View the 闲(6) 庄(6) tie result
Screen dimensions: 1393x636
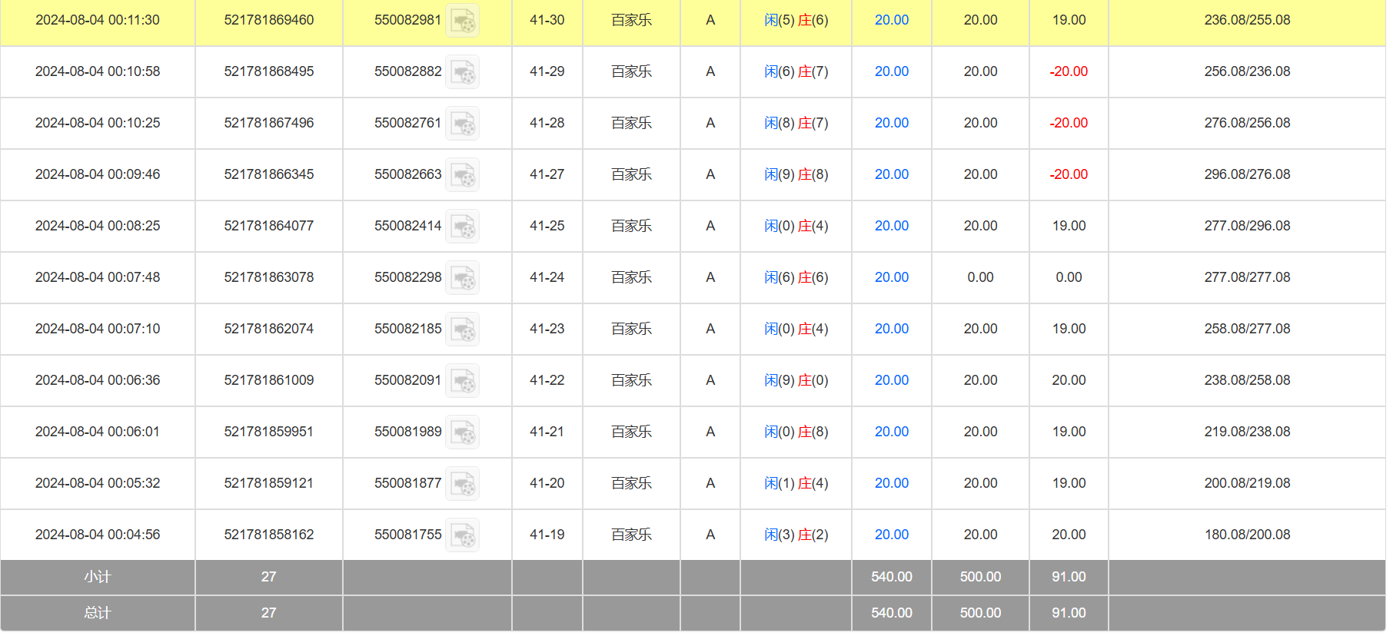coord(796,277)
